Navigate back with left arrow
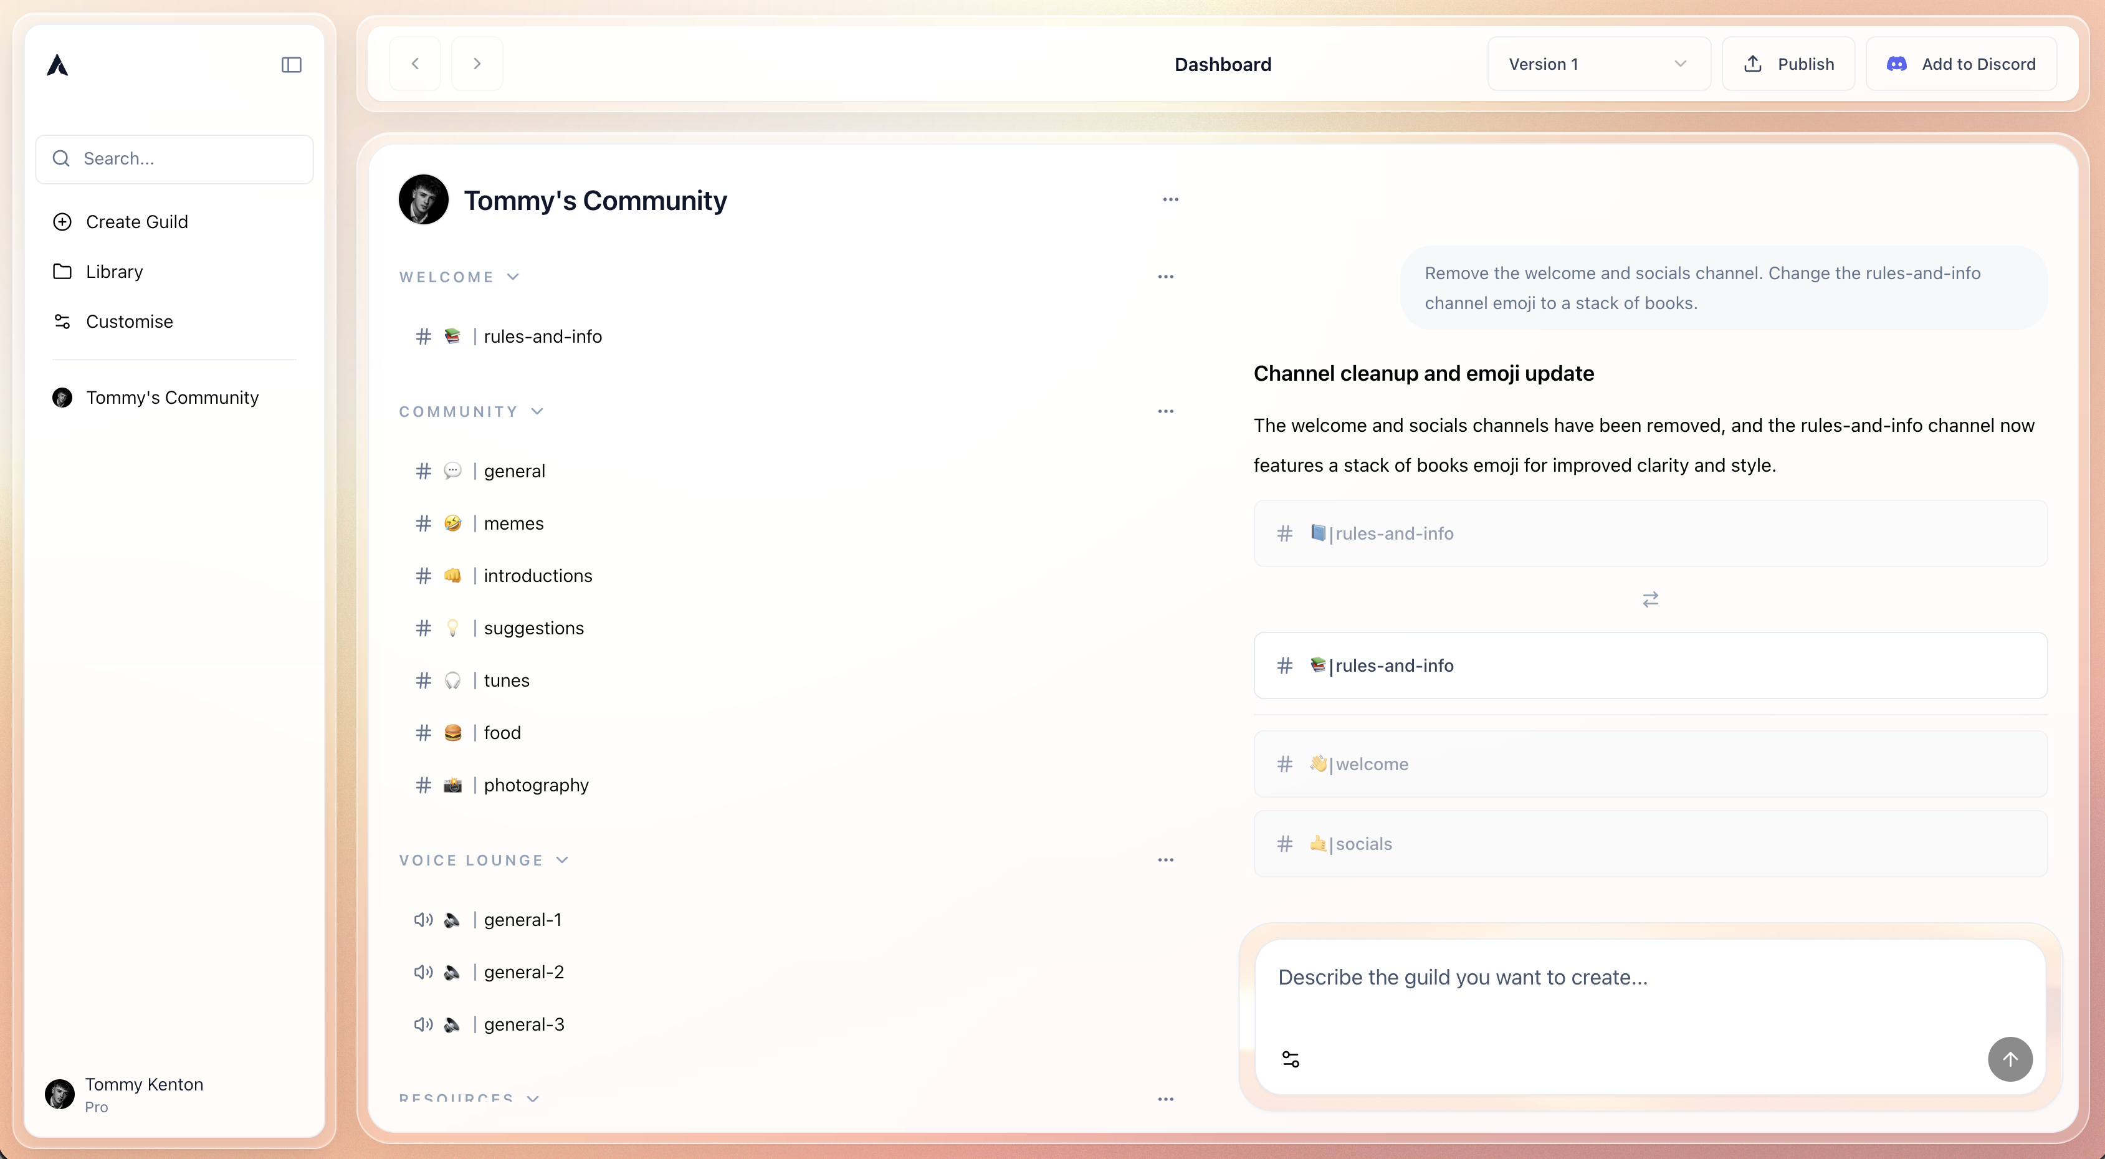2105x1159 pixels. click(x=415, y=64)
